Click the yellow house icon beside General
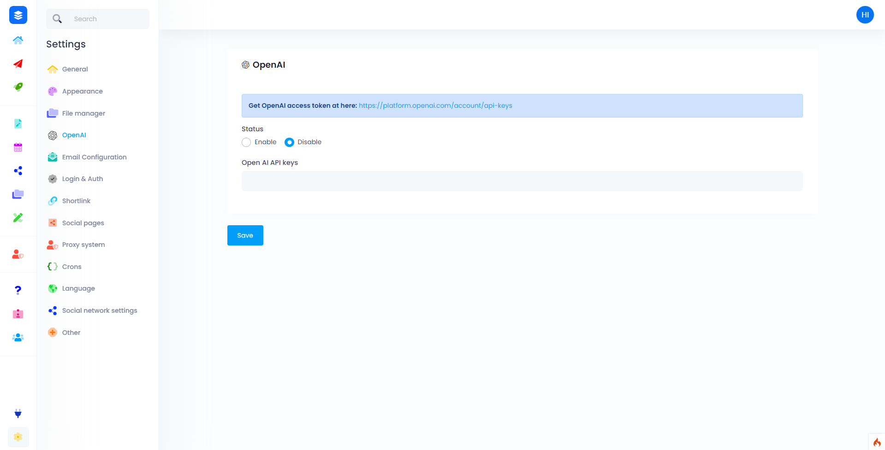The image size is (885, 450). coord(53,69)
